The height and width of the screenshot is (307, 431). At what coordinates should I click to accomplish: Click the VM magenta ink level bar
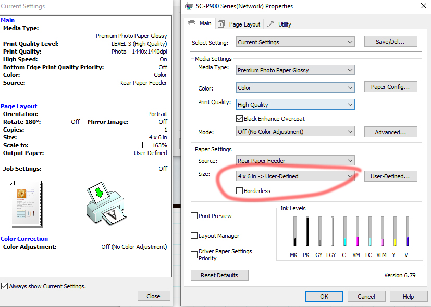coord(358,231)
